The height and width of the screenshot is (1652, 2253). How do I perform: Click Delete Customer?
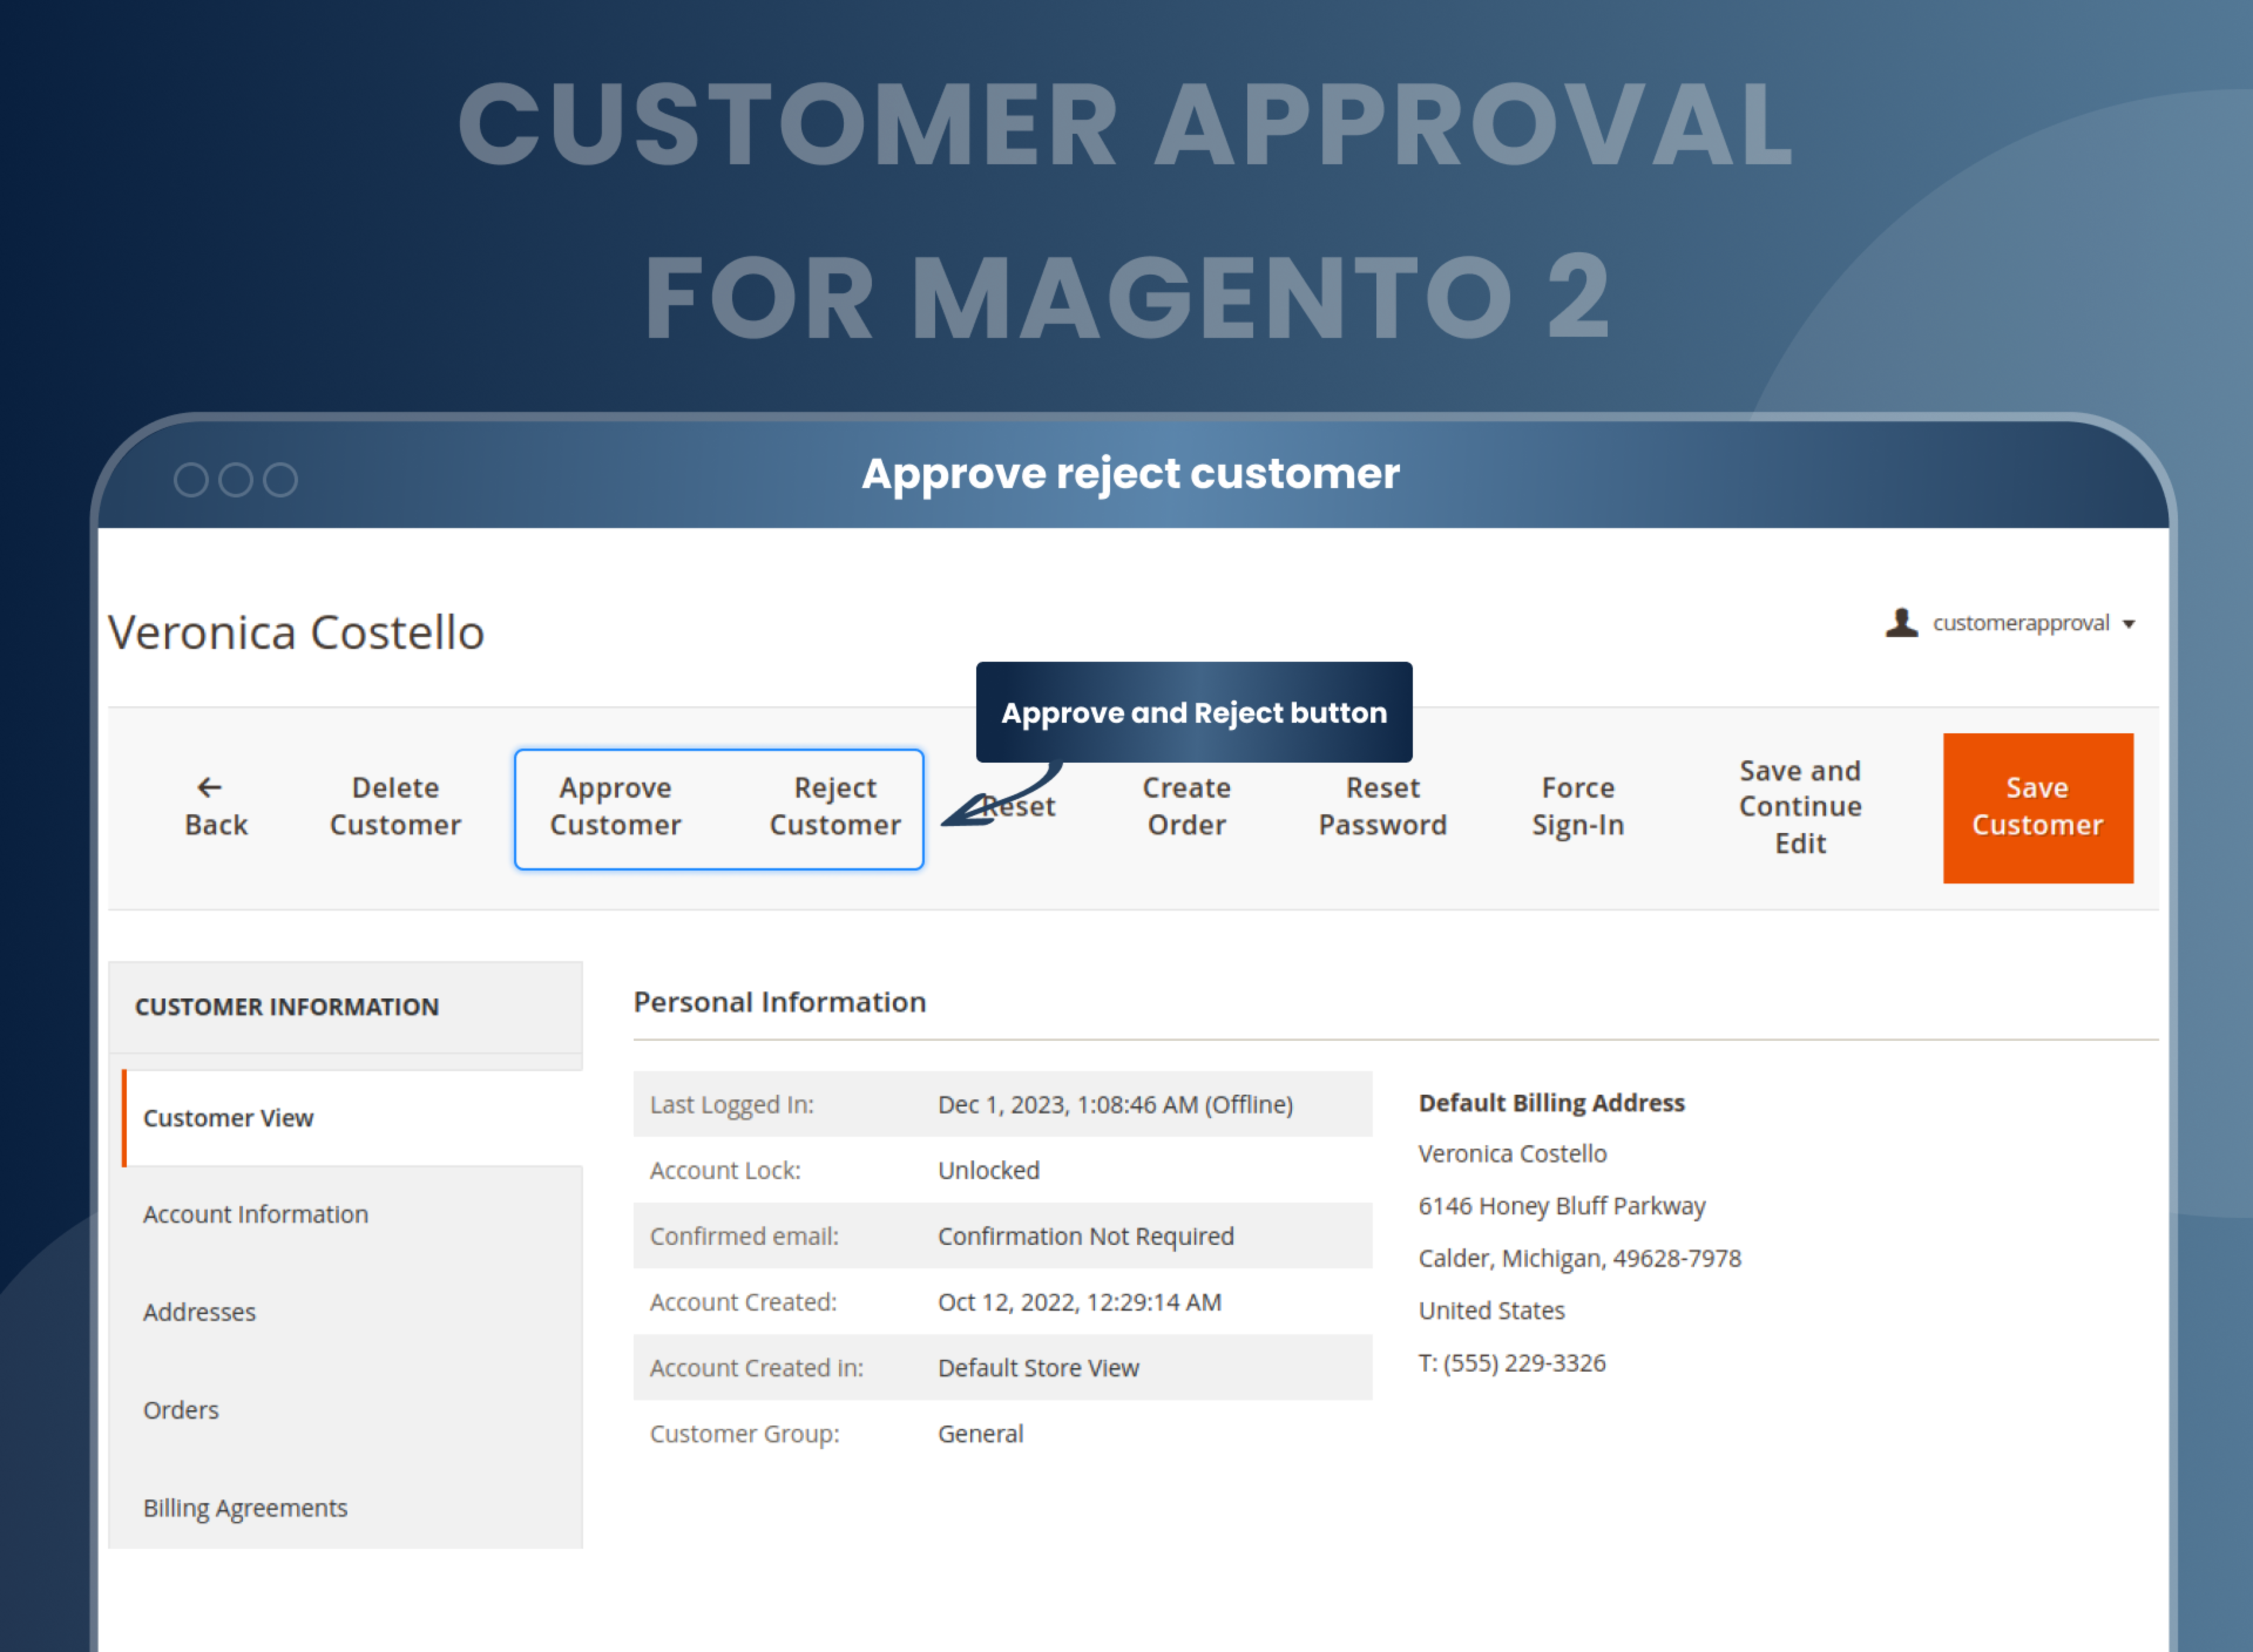pyautogui.click(x=395, y=806)
